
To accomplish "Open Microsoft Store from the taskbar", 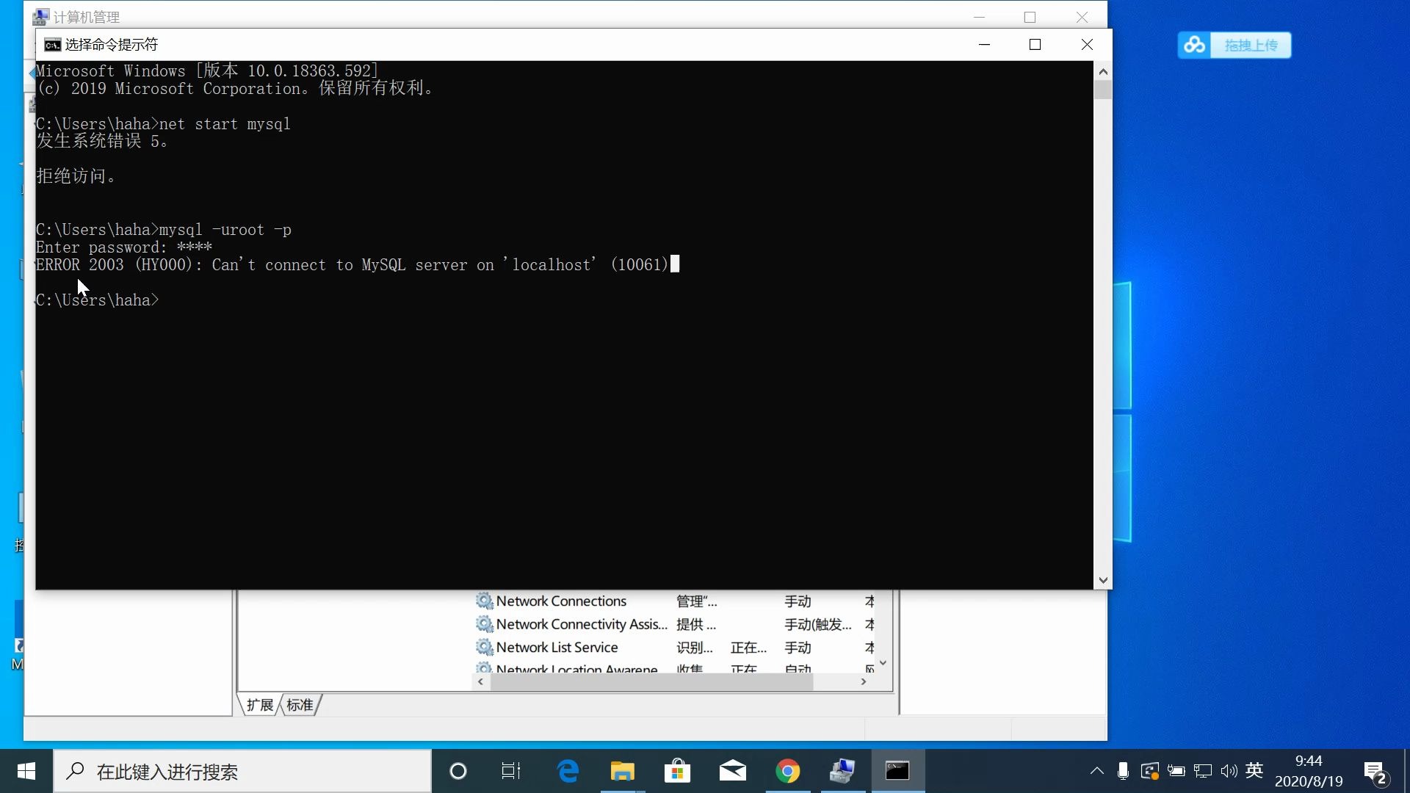I will [677, 771].
